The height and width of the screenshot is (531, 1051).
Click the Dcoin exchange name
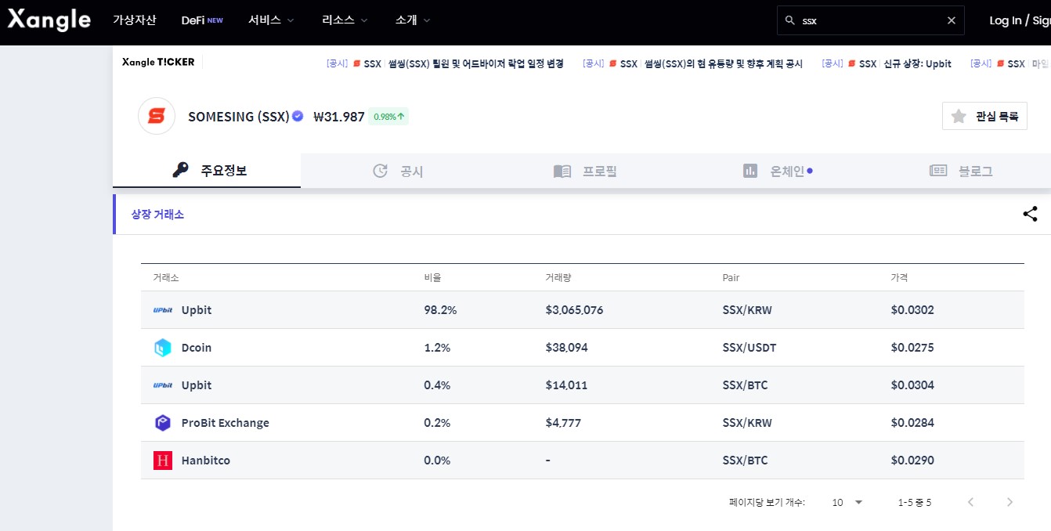[x=197, y=348]
